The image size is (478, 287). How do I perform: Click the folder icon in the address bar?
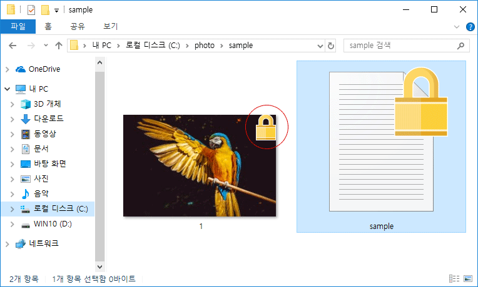[74, 46]
